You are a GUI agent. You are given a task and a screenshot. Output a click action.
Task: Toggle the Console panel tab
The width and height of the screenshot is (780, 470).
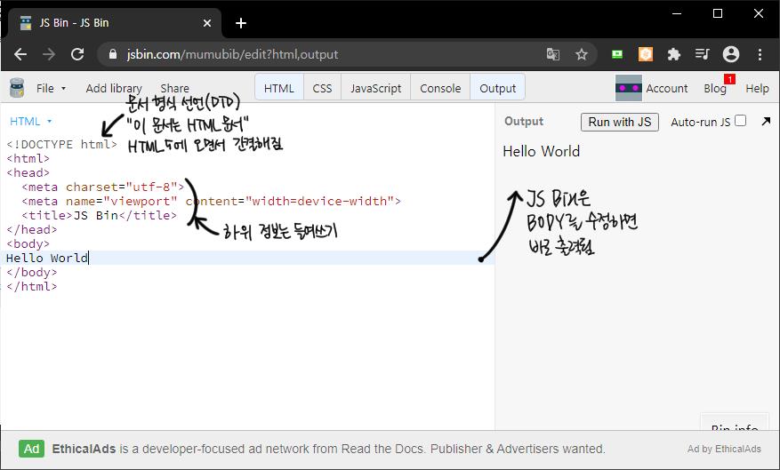(440, 88)
